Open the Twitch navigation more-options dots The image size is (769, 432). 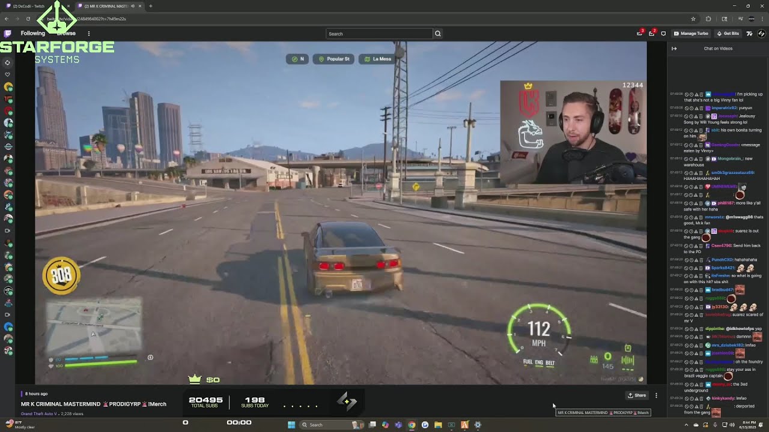coord(89,34)
